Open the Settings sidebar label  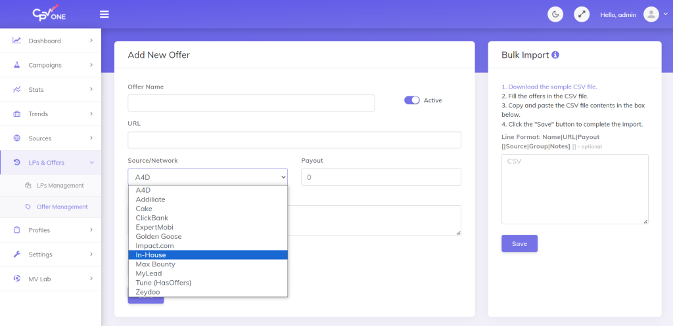[x=40, y=255]
